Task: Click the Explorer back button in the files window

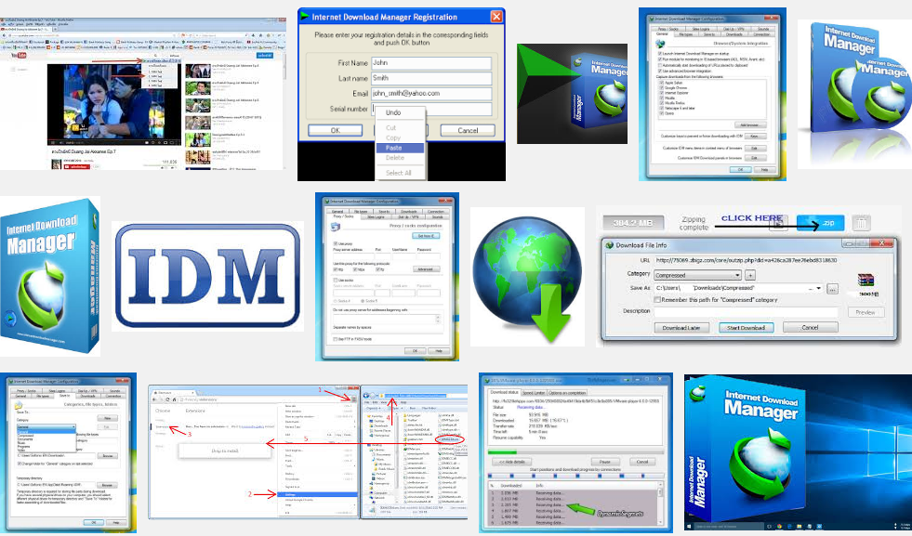Action: point(367,396)
